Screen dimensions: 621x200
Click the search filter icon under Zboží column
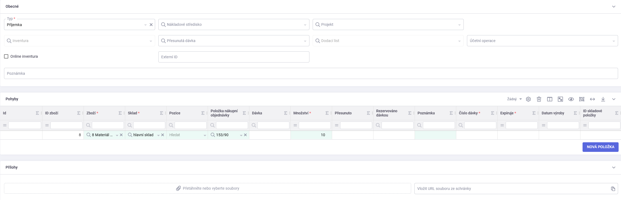coord(88,125)
